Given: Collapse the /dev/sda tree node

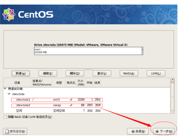Looking at the screenshot, I should pos(9,94).
